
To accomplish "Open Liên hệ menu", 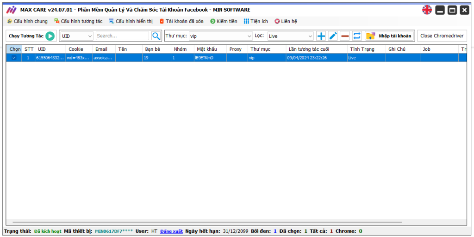I will point(286,21).
